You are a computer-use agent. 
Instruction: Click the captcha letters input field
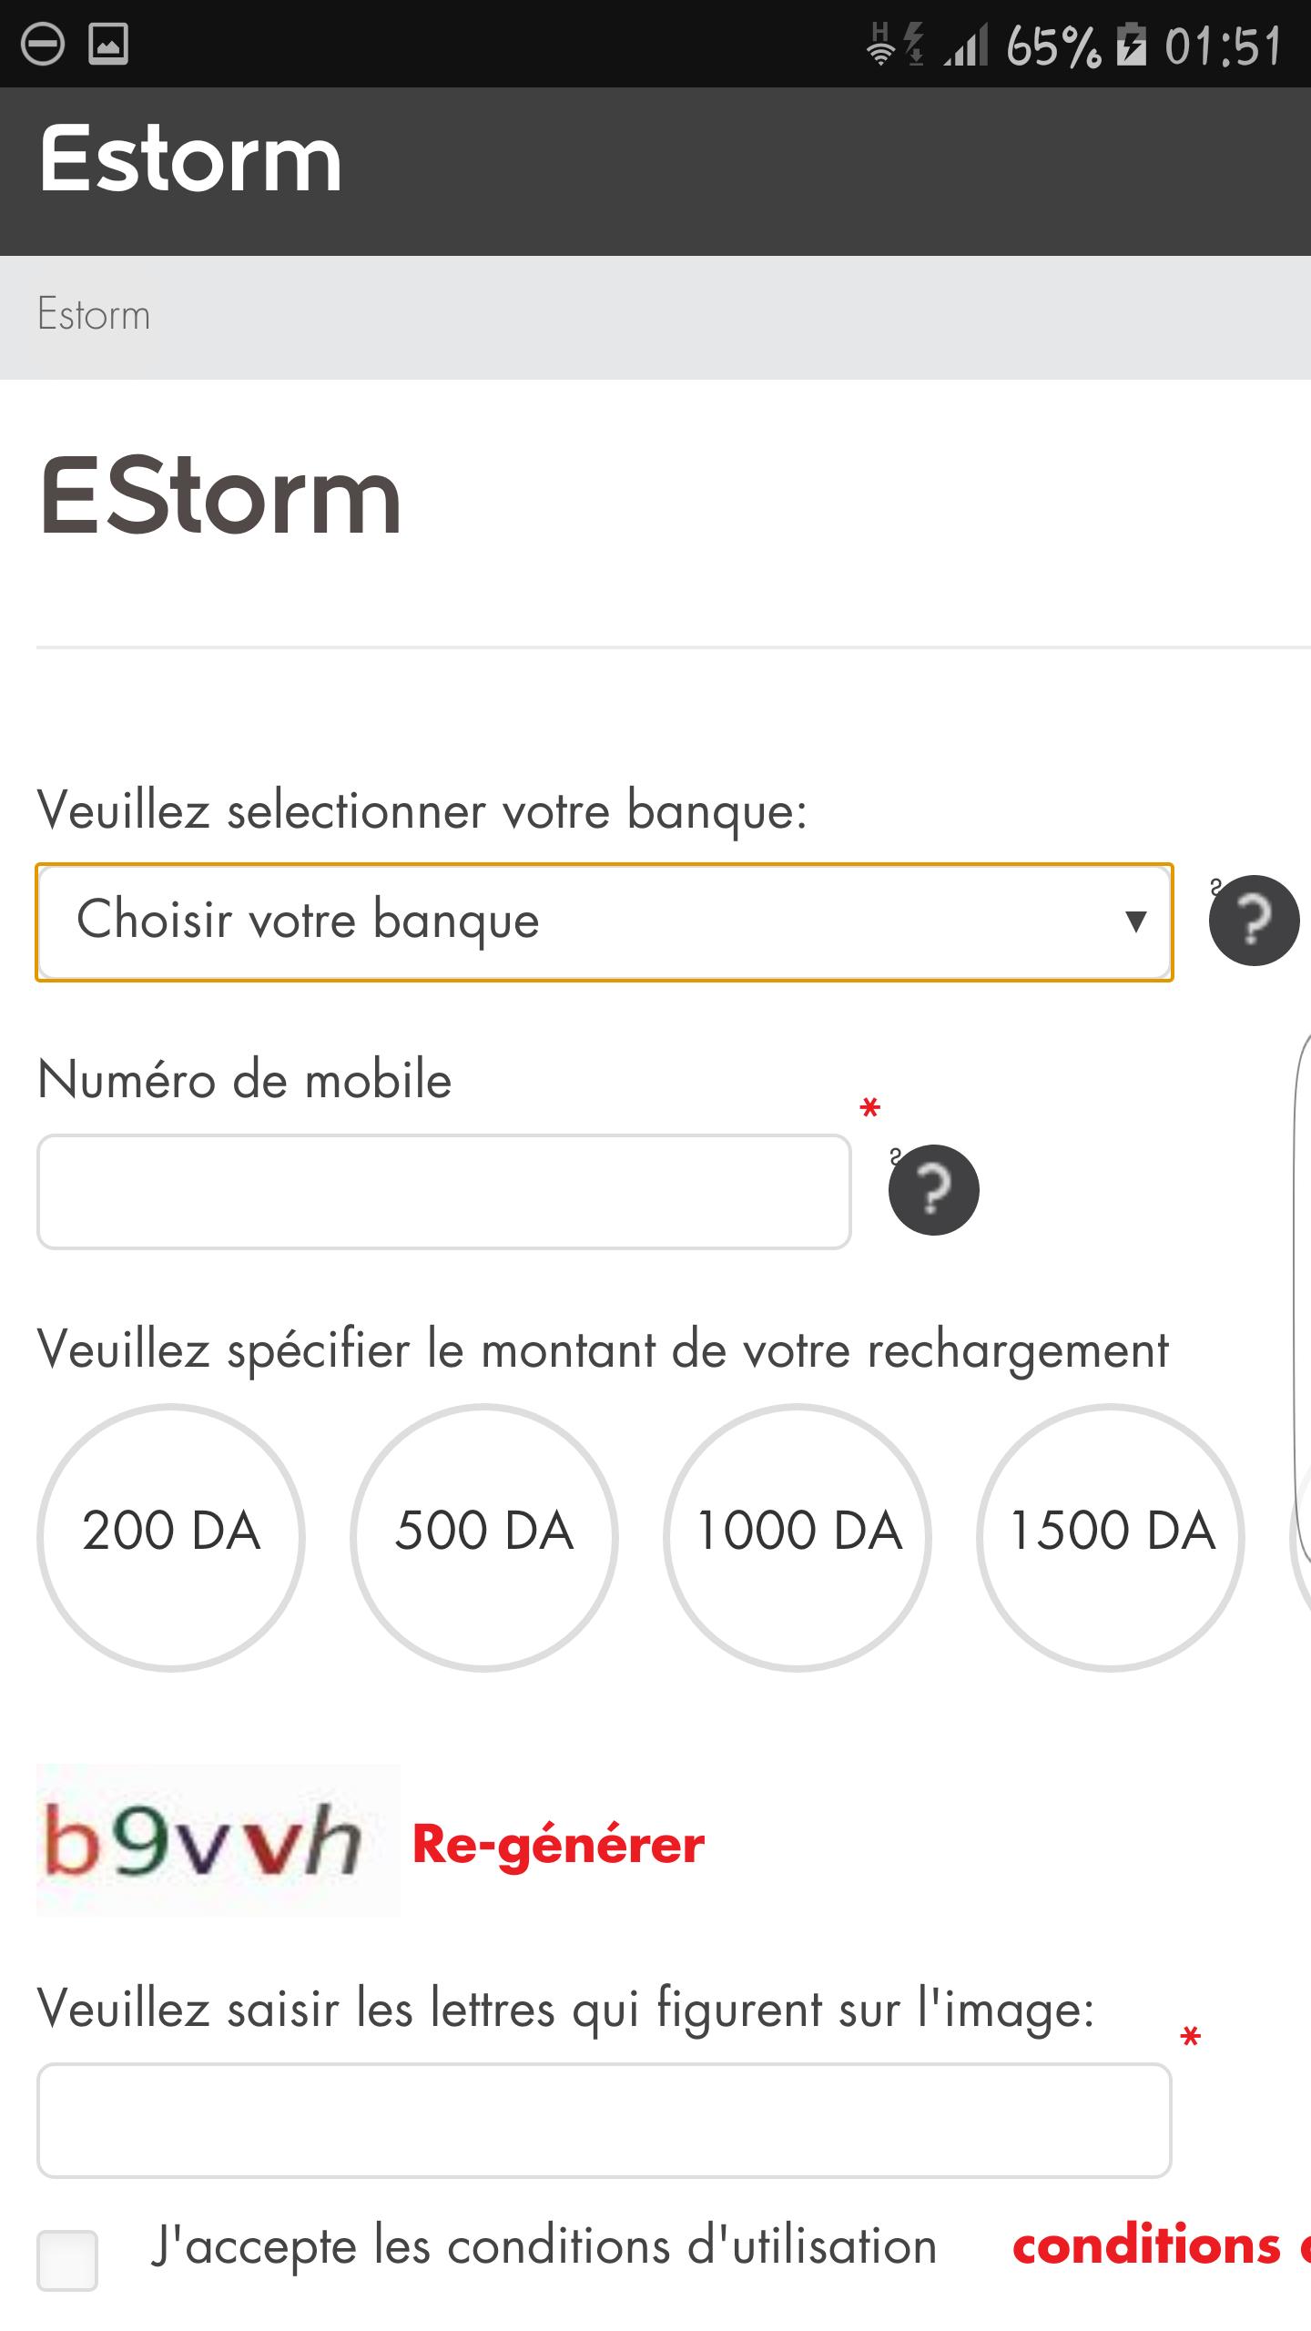tap(604, 2120)
